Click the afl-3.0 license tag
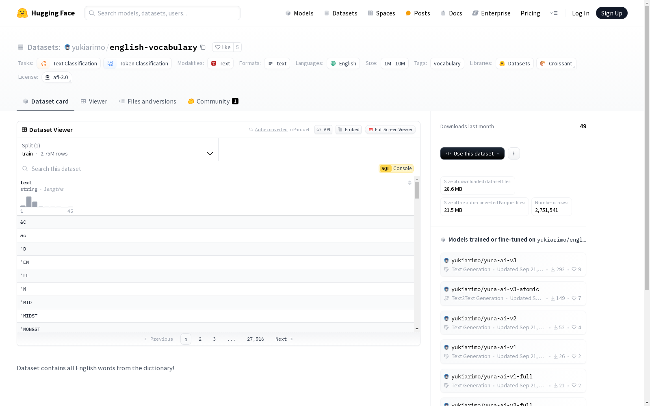650x406 pixels. tap(57, 77)
